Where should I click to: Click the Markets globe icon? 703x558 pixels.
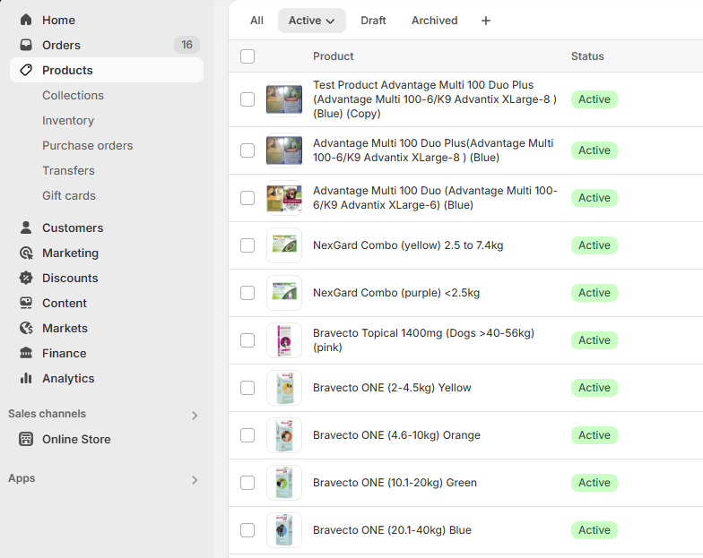tap(26, 328)
